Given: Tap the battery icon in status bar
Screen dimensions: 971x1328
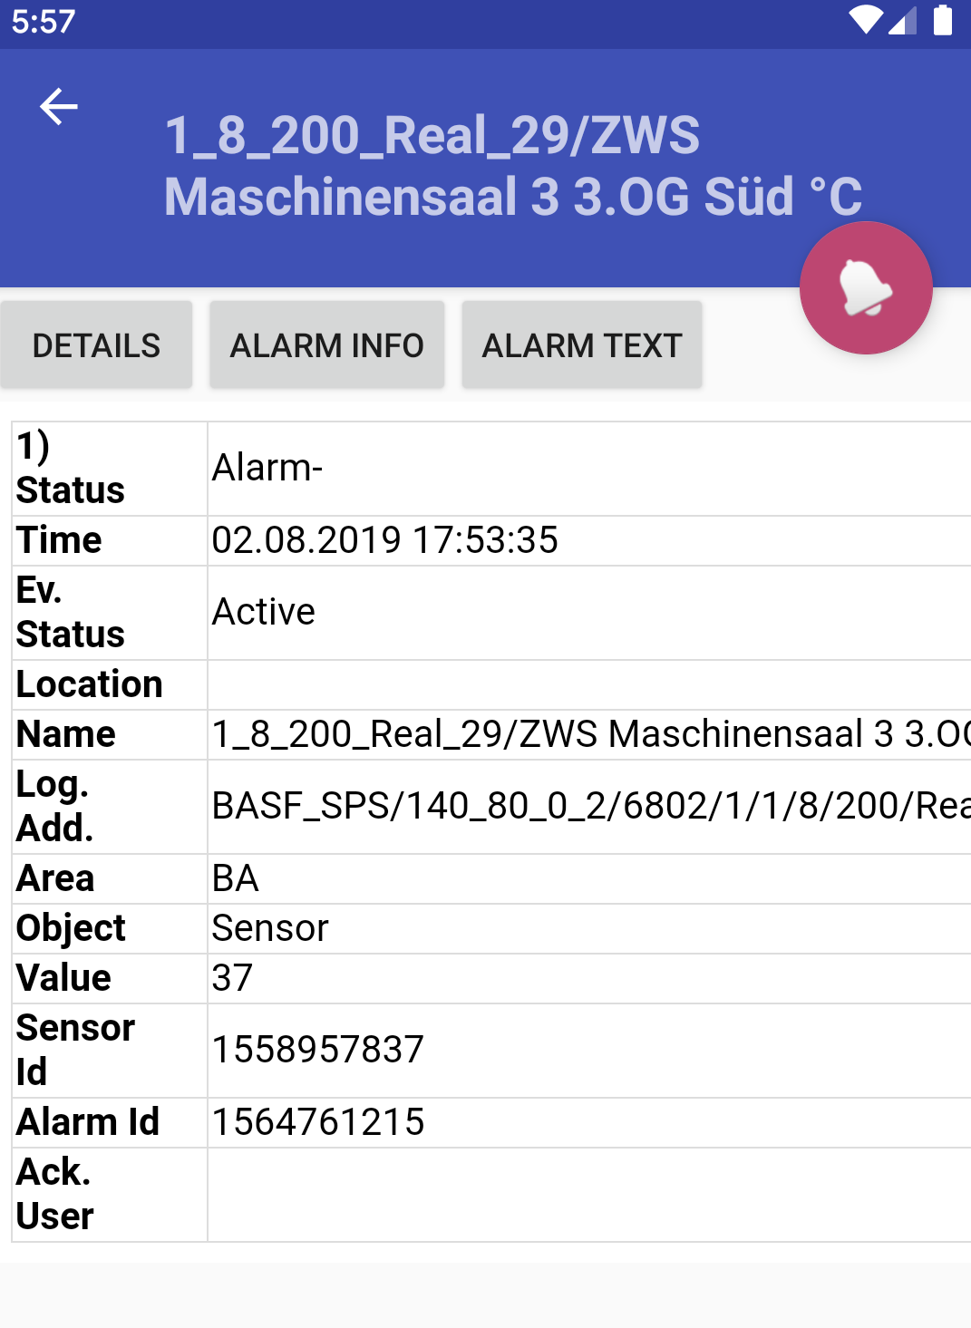Looking at the screenshot, I should coord(943,20).
